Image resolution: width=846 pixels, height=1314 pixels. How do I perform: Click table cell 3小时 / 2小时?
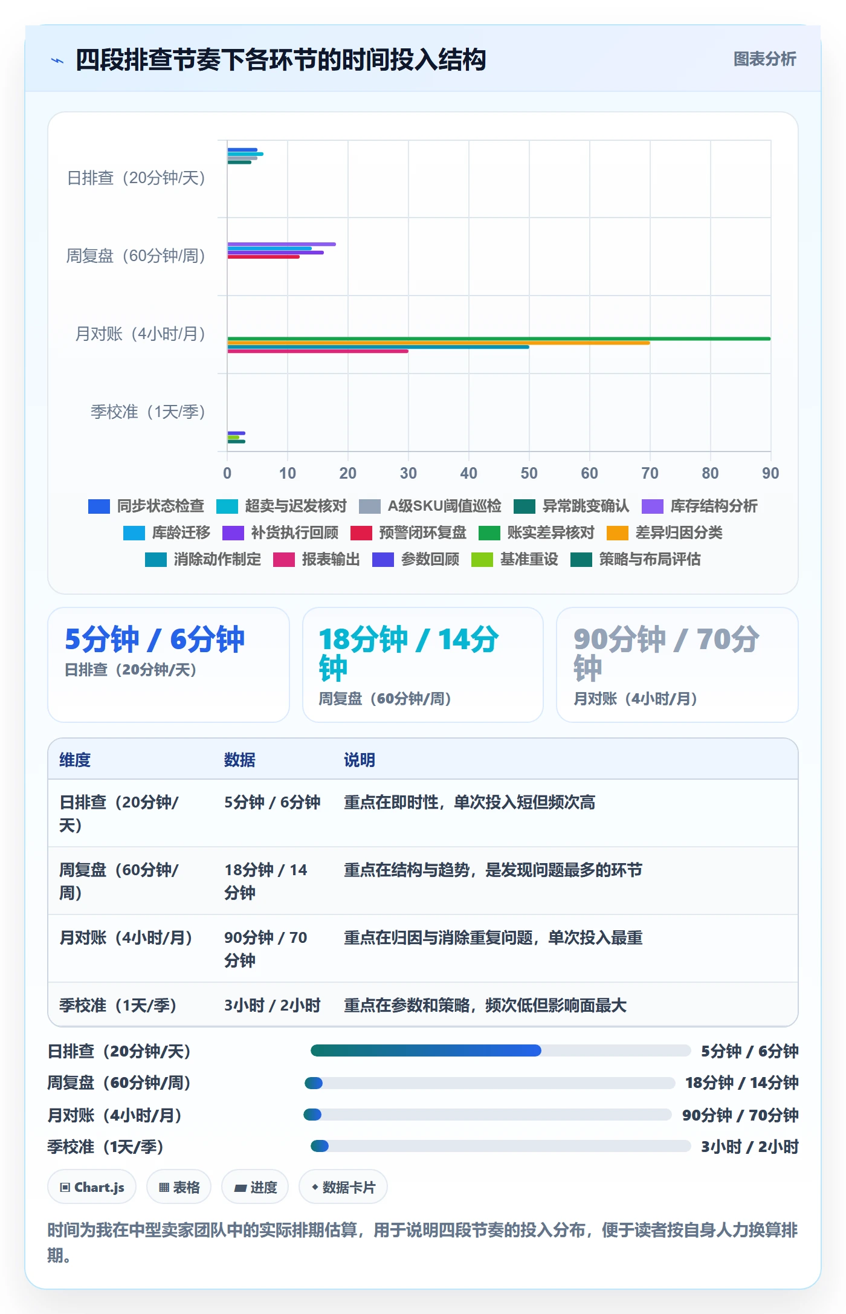click(273, 1005)
